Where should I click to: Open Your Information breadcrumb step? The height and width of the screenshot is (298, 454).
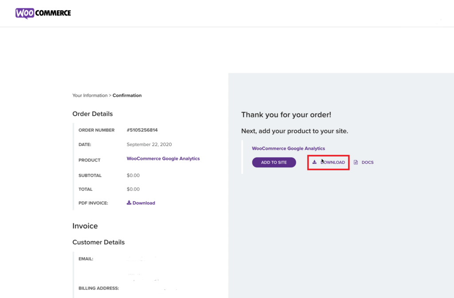click(90, 95)
